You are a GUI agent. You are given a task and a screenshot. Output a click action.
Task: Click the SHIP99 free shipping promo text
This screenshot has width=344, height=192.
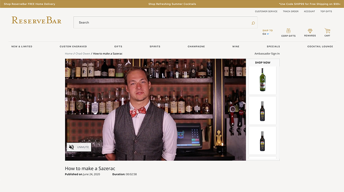coord(310,4)
